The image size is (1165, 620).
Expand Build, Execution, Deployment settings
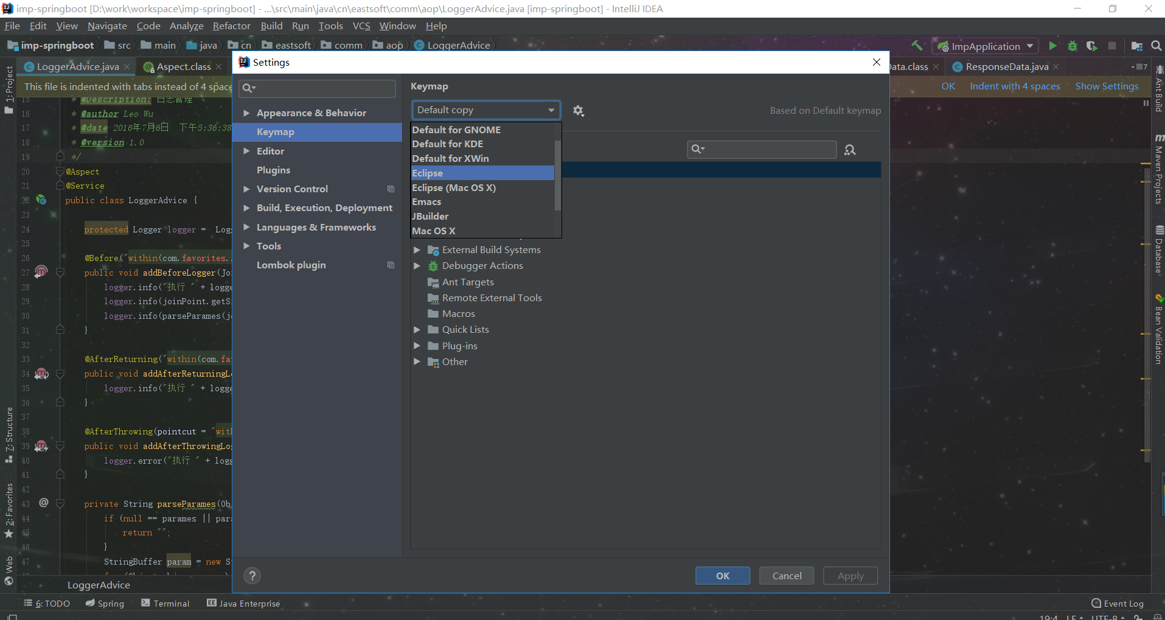[246, 208]
